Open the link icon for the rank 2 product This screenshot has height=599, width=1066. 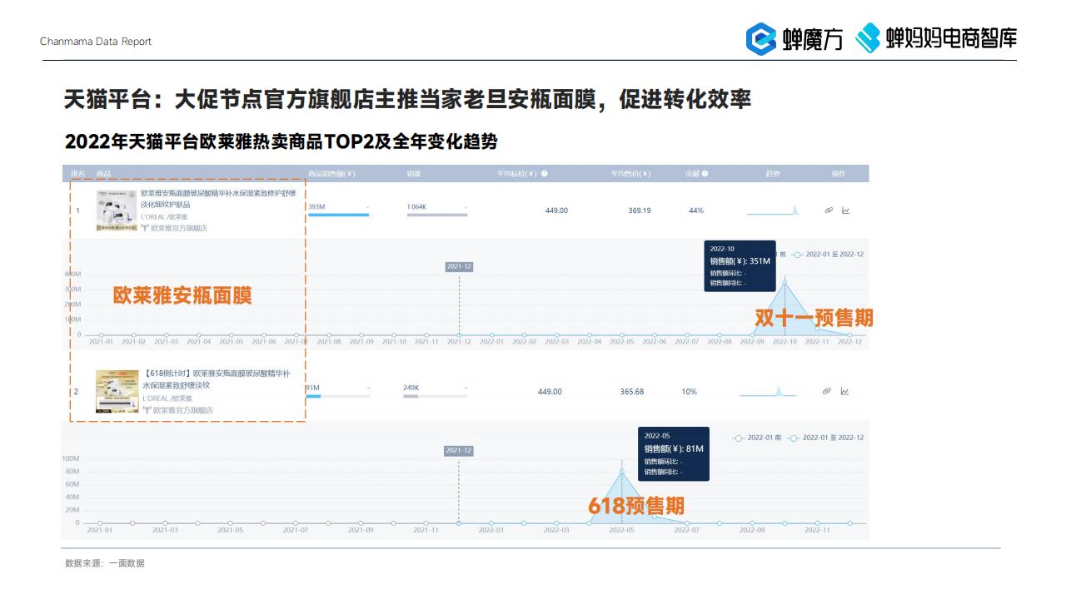pos(827,391)
